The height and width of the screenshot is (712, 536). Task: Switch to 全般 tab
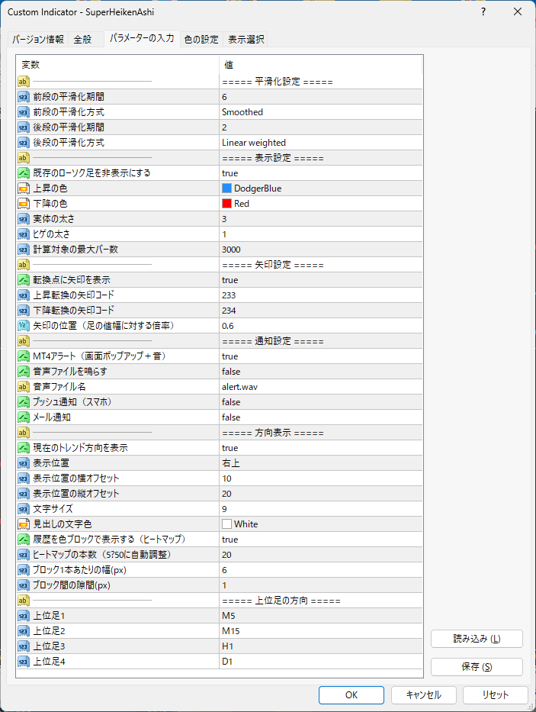[x=82, y=40]
